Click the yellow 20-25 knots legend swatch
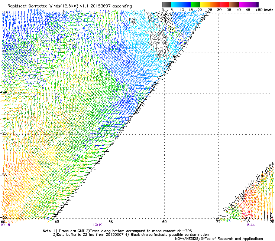This screenshot has height=241, width=275. click(x=205, y=4)
